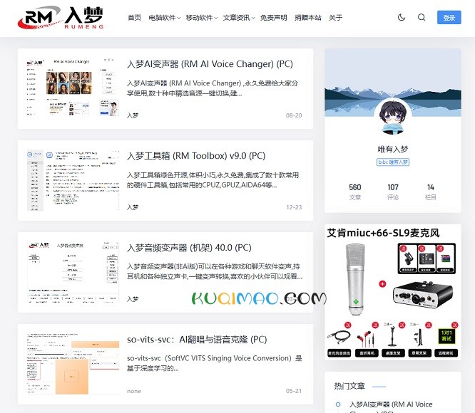This screenshot has width=475, height=413.
Task: Click author 入梦 under 工具箱 article
Action: [x=133, y=207]
